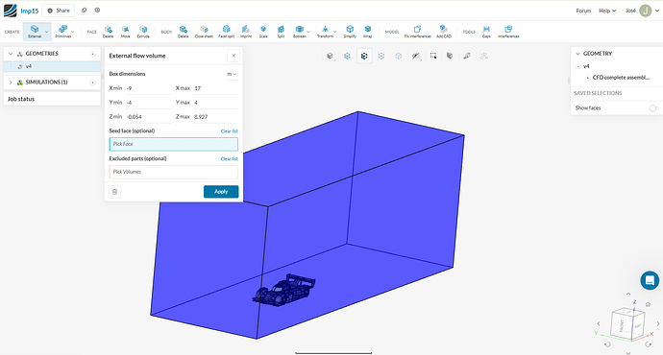
Task: Focus the Pick Volumes excluded field
Action: [173, 172]
